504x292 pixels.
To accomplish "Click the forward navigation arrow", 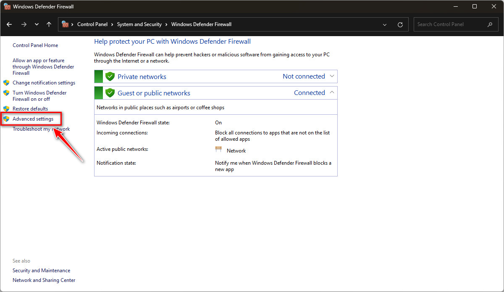I will click(24, 24).
